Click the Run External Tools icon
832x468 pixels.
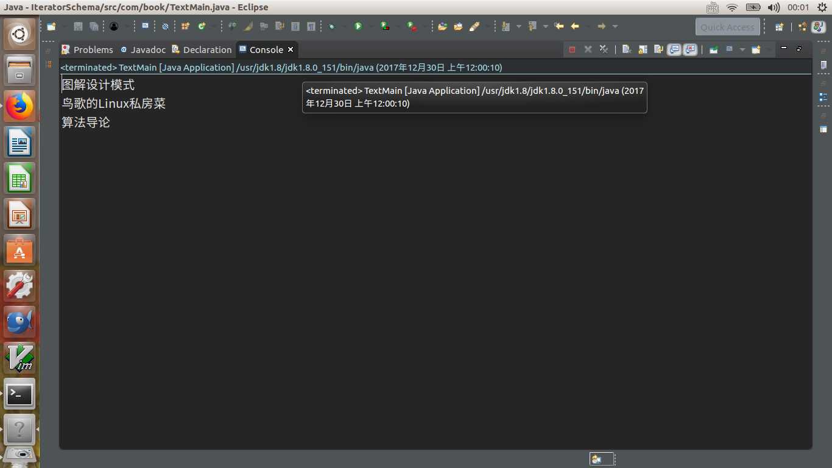[412, 26]
